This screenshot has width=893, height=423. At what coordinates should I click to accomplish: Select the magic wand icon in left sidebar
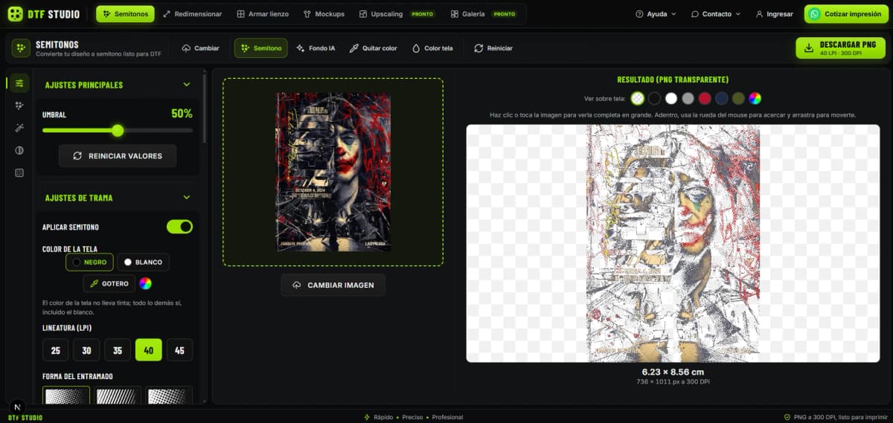19,128
